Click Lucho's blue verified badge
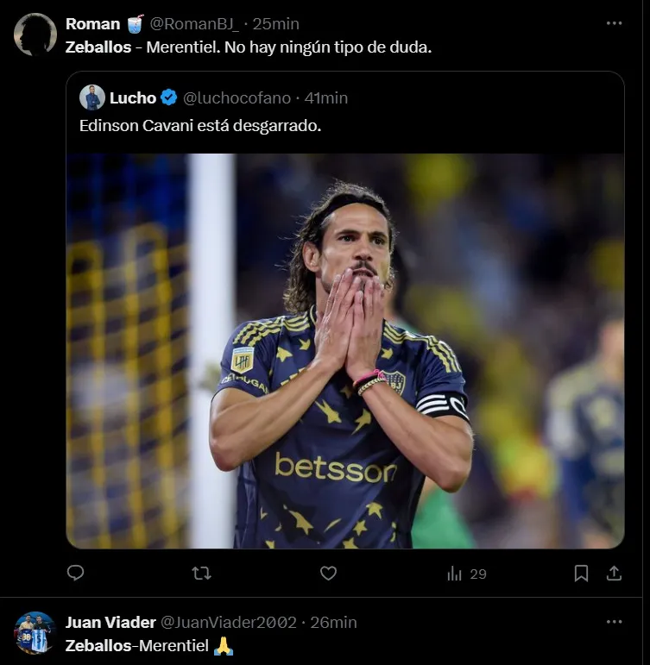This screenshot has width=650, height=665. tap(169, 97)
